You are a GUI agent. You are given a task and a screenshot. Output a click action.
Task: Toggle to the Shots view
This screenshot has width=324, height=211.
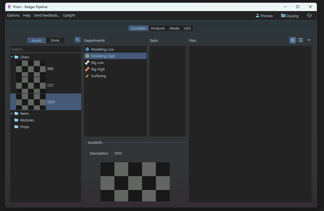55,40
